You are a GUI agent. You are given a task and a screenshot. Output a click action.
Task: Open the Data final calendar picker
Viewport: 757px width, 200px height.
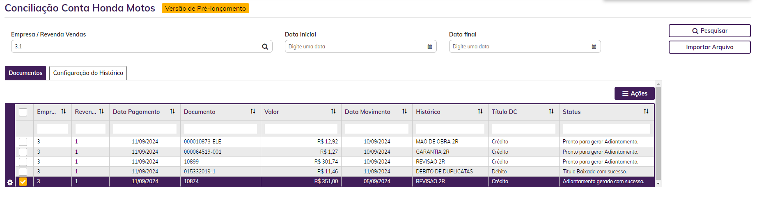[594, 47]
